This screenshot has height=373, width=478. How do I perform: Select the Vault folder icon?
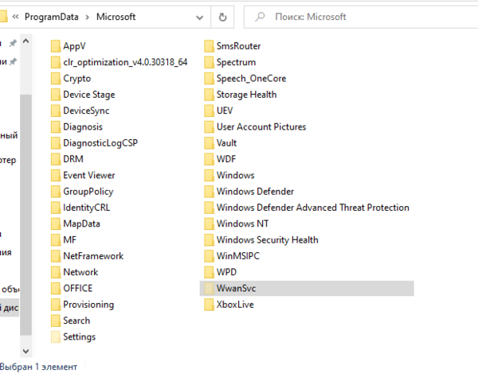click(209, 143)
